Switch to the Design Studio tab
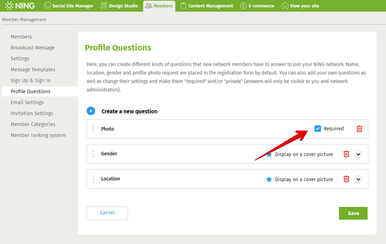Screen dimensions: 386x244 click(119, 6)
